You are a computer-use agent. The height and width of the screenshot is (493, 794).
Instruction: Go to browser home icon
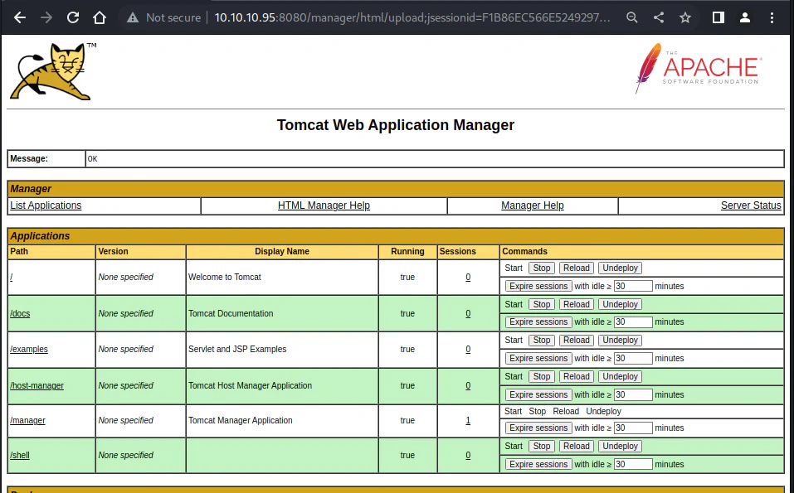coord(100,17)
